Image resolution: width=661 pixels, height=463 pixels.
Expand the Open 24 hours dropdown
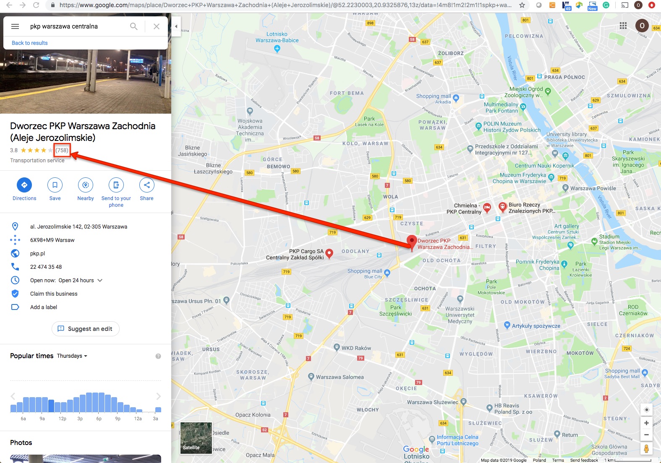[100, 281]
